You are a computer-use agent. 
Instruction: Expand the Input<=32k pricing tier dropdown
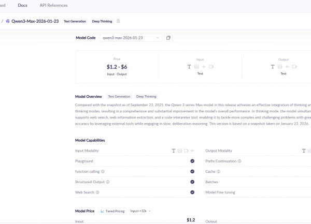click(140, 211)
